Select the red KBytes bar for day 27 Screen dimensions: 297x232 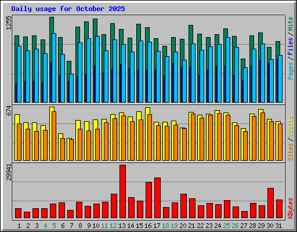pos(244,215)
